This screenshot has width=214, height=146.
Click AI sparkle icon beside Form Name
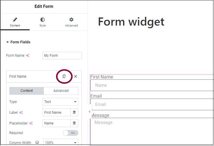pos(28,56)
